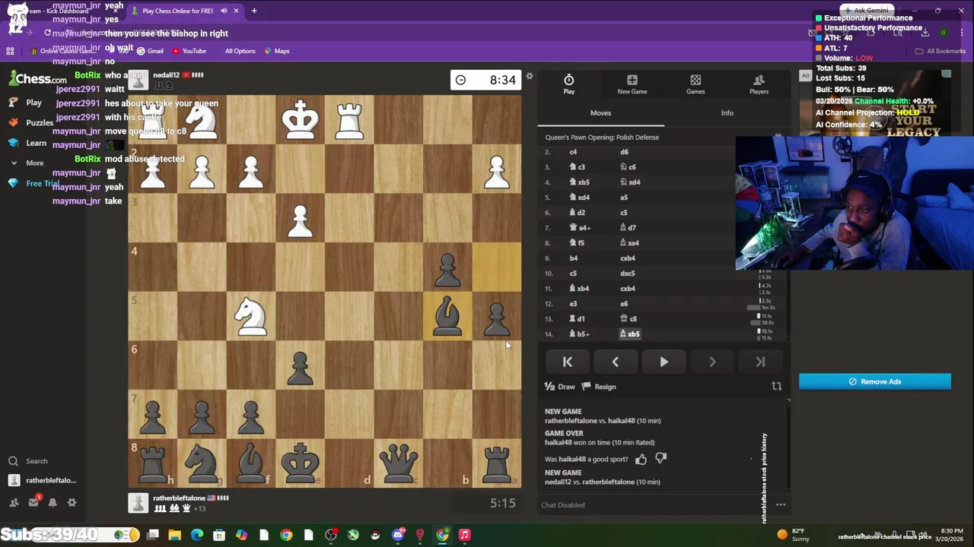Jump to the last move
The height and width of the screenshot is (547, 974).
point(759,362)
